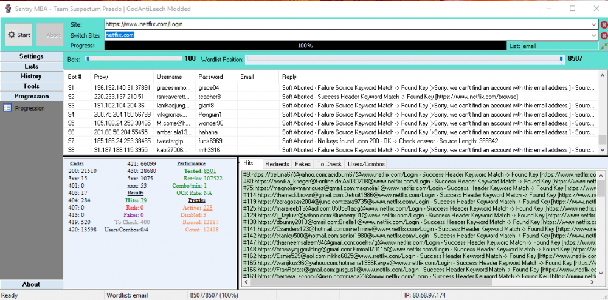608x300 pixels.
Task: Go to the History section
Action: 31,77
